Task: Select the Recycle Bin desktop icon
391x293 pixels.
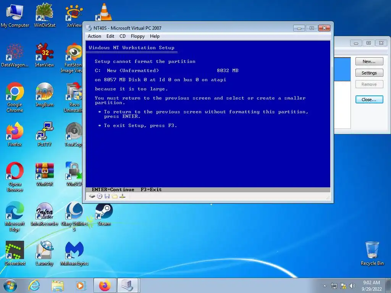Action: 372,253
